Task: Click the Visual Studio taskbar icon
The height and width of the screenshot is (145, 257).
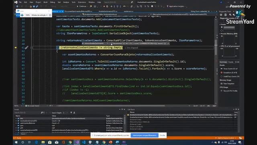Action: click(77, 142)
